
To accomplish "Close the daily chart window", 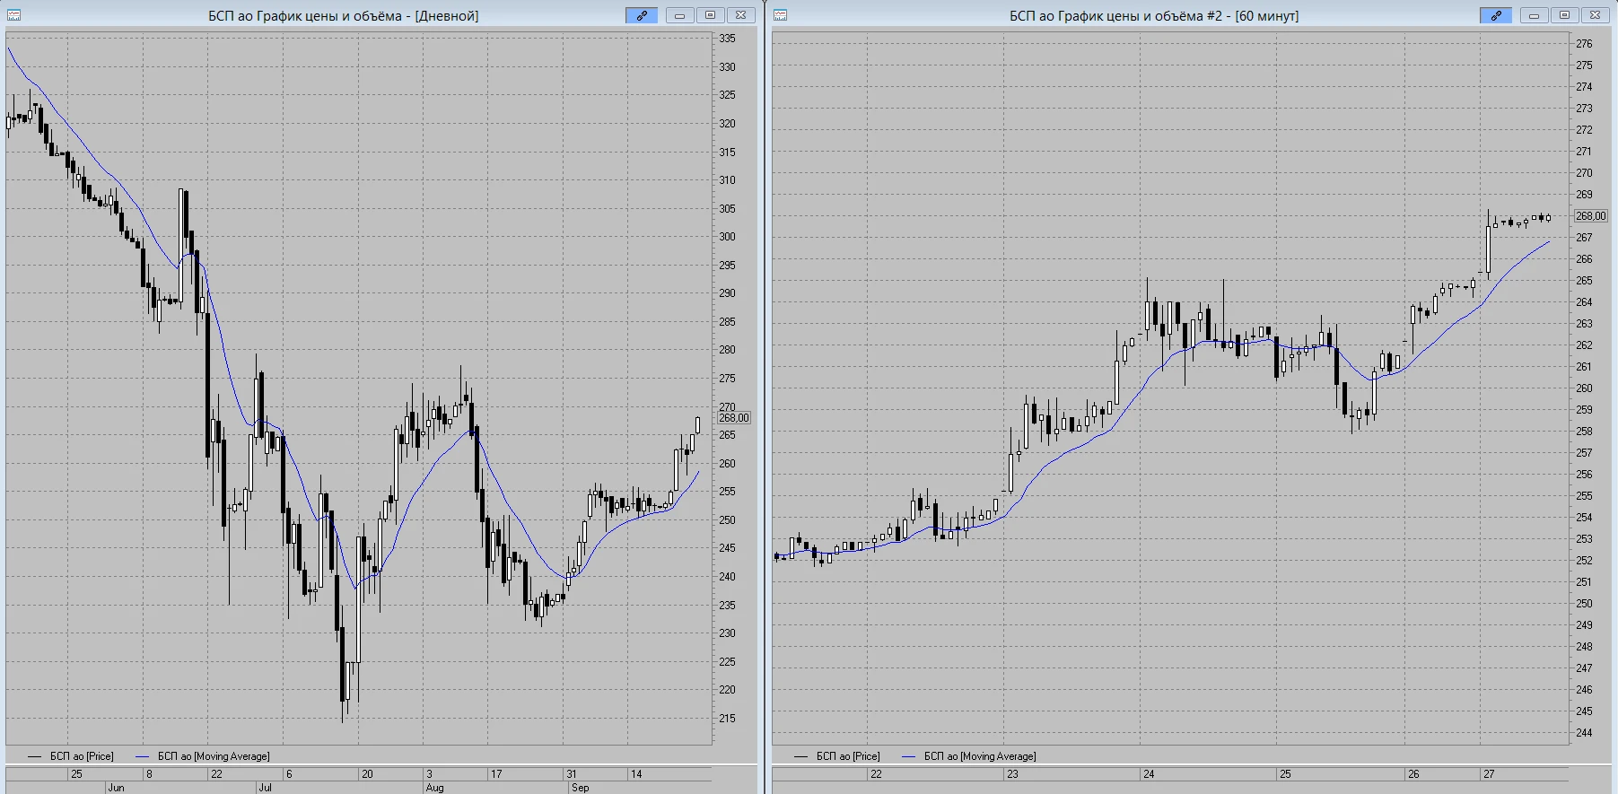I will pos(741,15).
